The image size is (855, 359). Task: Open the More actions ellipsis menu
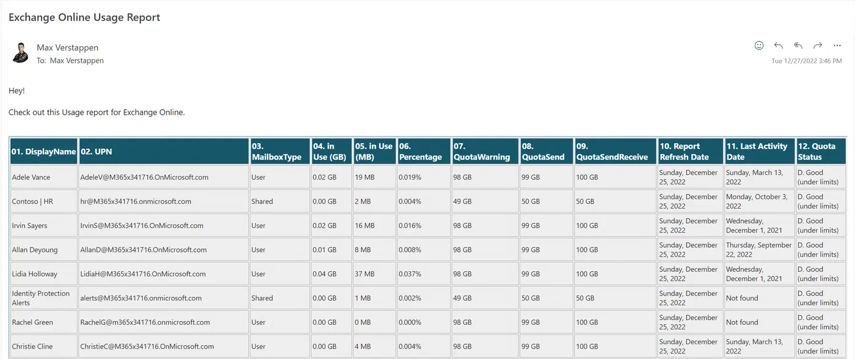837,46
